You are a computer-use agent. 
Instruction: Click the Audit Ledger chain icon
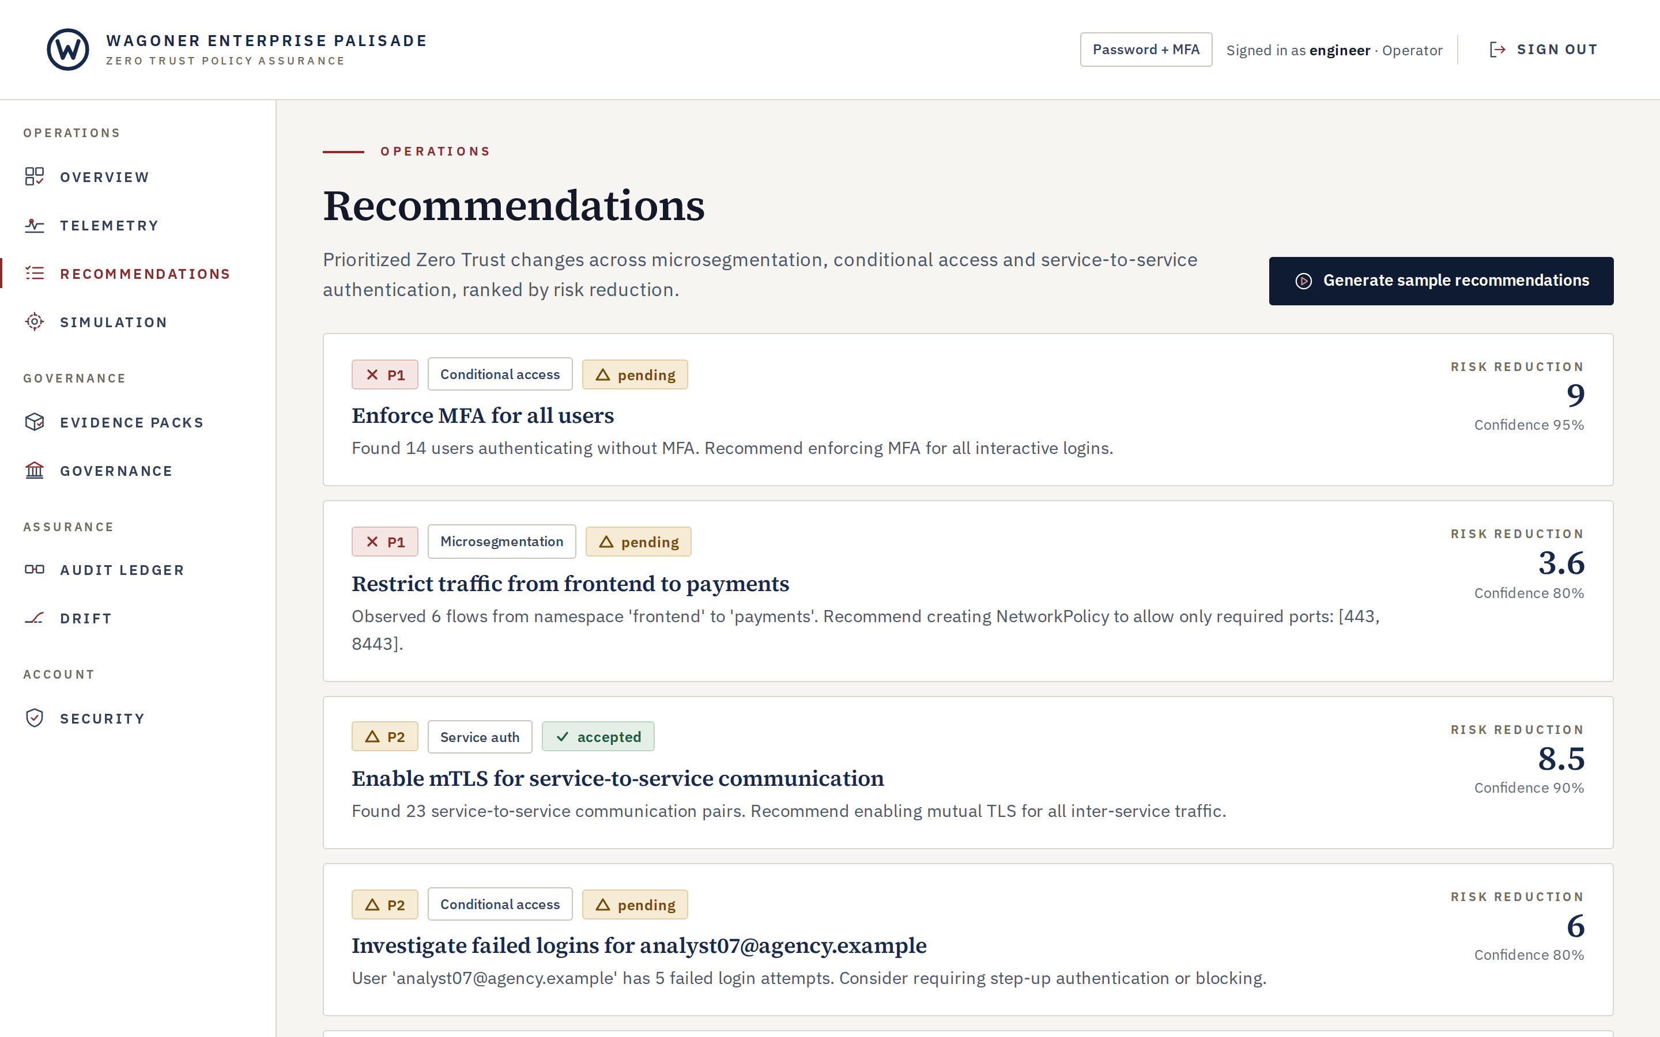coord(35,570)
